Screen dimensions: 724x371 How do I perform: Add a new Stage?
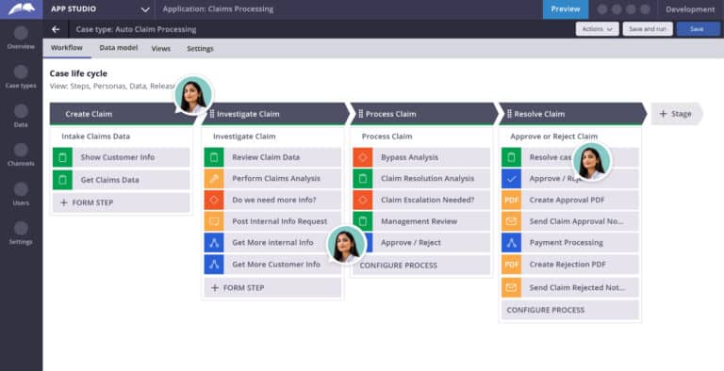[x=677, y=114]
